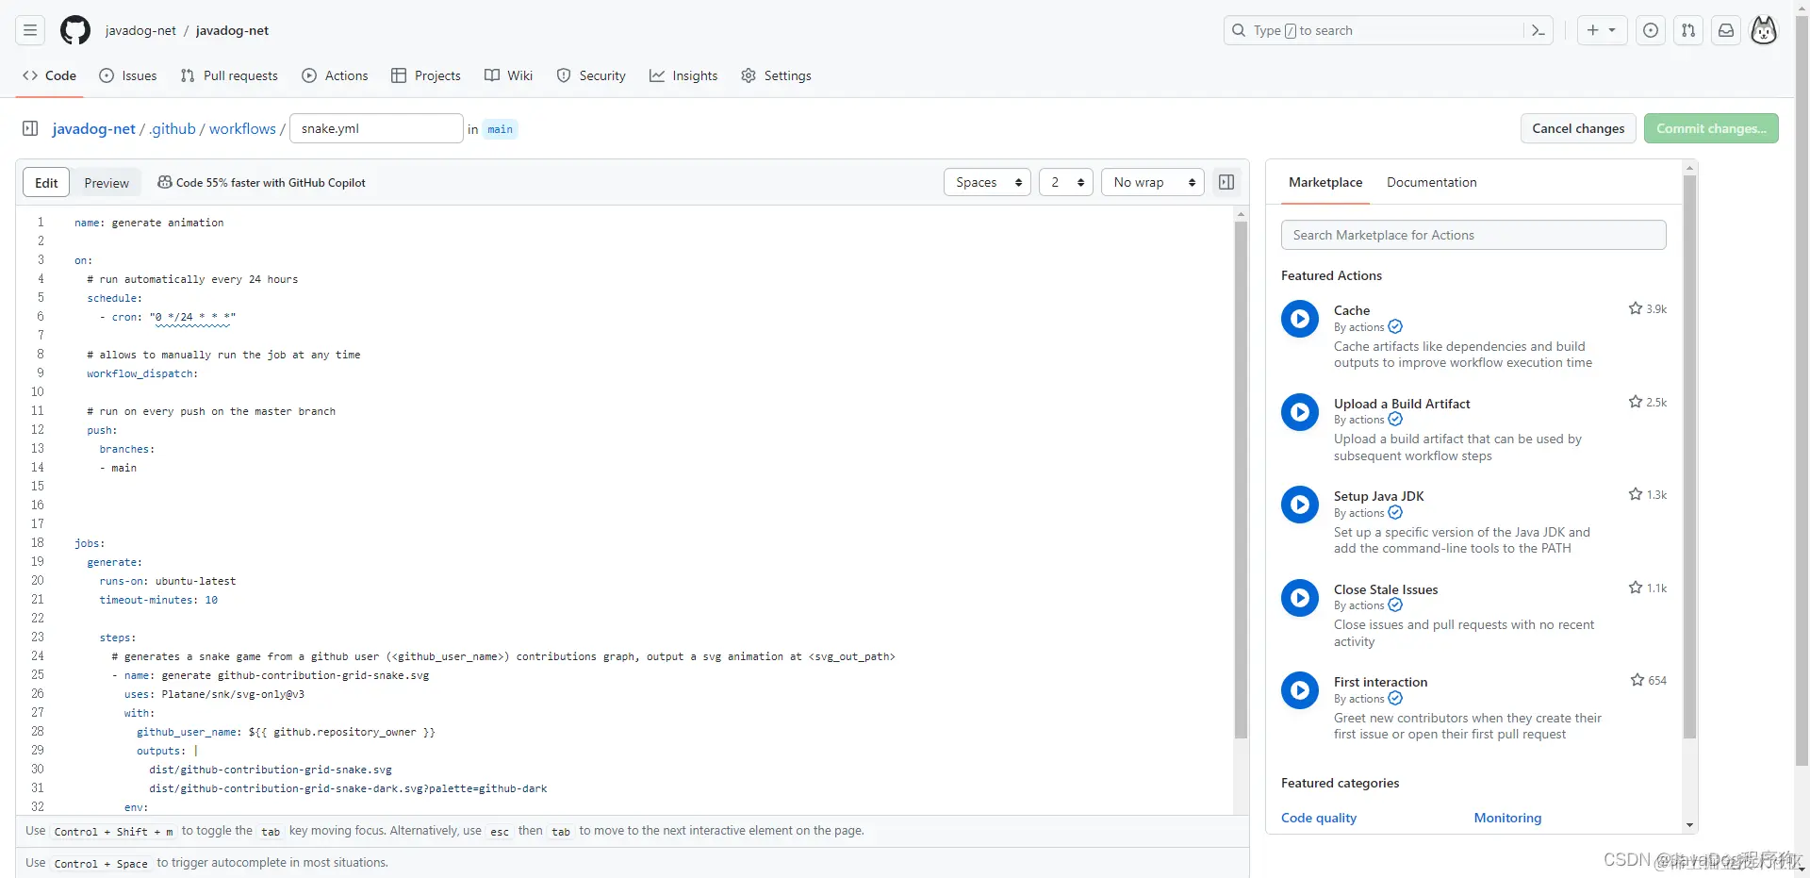This screenshot has width=1810, height=878.
Task: Edit the snake.yml filename field
Action: tap(376, 128)
